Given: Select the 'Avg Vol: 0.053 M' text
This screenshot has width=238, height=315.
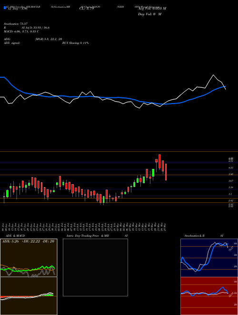Looking at the screenshot, I should coord(152,9).
